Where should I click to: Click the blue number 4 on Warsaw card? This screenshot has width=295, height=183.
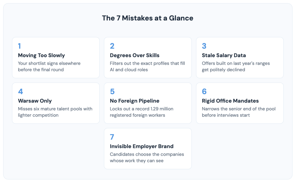[20, 91]
